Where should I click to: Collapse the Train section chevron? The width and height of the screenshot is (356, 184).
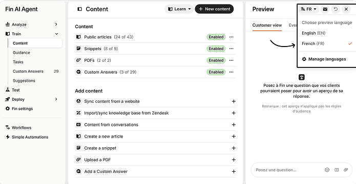[56, 34]
